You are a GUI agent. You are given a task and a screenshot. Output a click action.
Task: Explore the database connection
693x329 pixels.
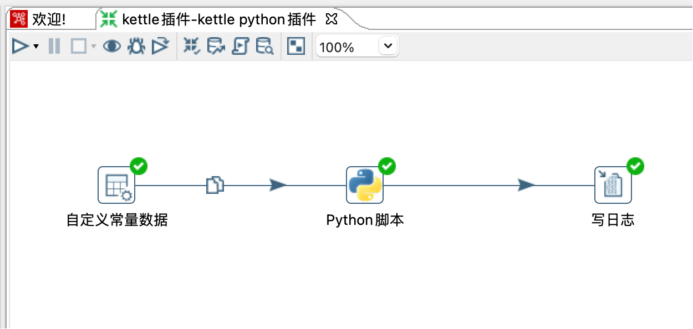[x=264, y=47]
